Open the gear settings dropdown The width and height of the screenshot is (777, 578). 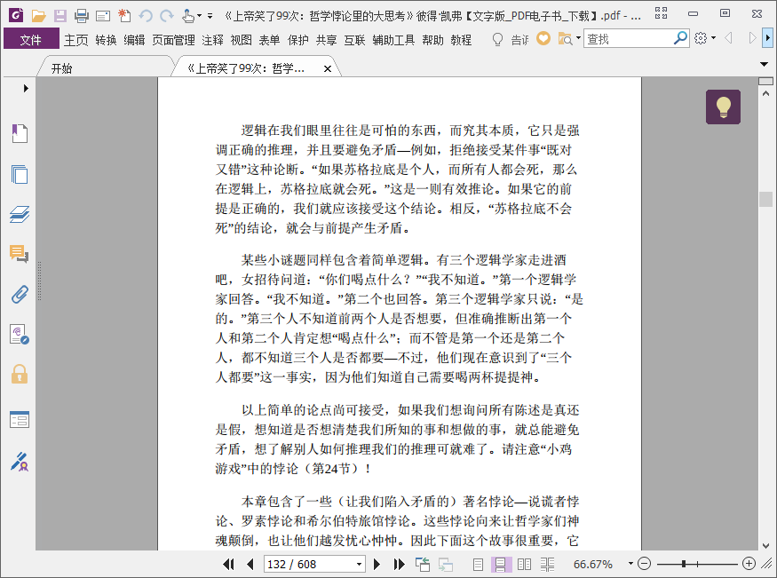point(714,37)
